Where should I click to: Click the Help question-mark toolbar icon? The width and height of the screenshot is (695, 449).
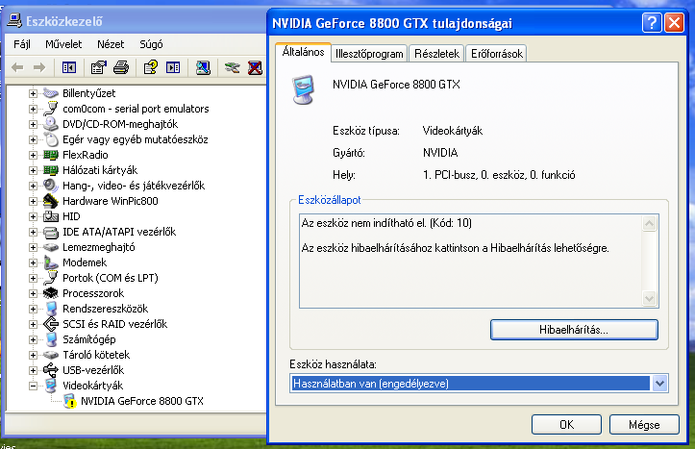(150, 68)
